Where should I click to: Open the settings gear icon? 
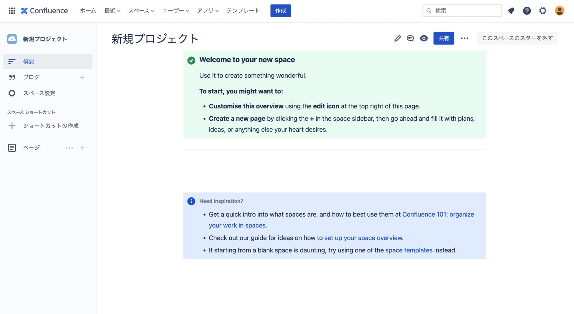(x=543, y=11)
